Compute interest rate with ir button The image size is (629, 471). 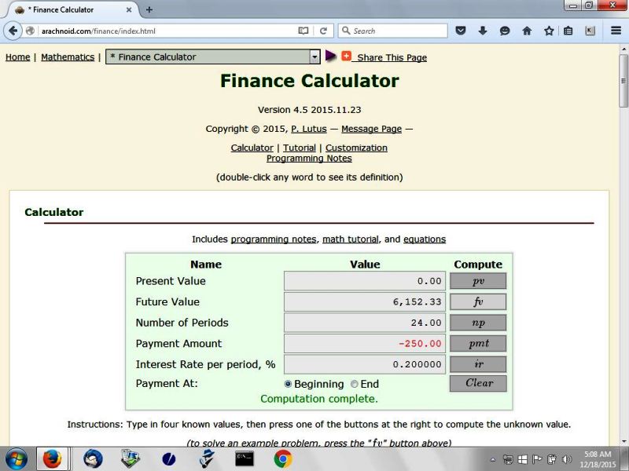(x=478, y=364)
